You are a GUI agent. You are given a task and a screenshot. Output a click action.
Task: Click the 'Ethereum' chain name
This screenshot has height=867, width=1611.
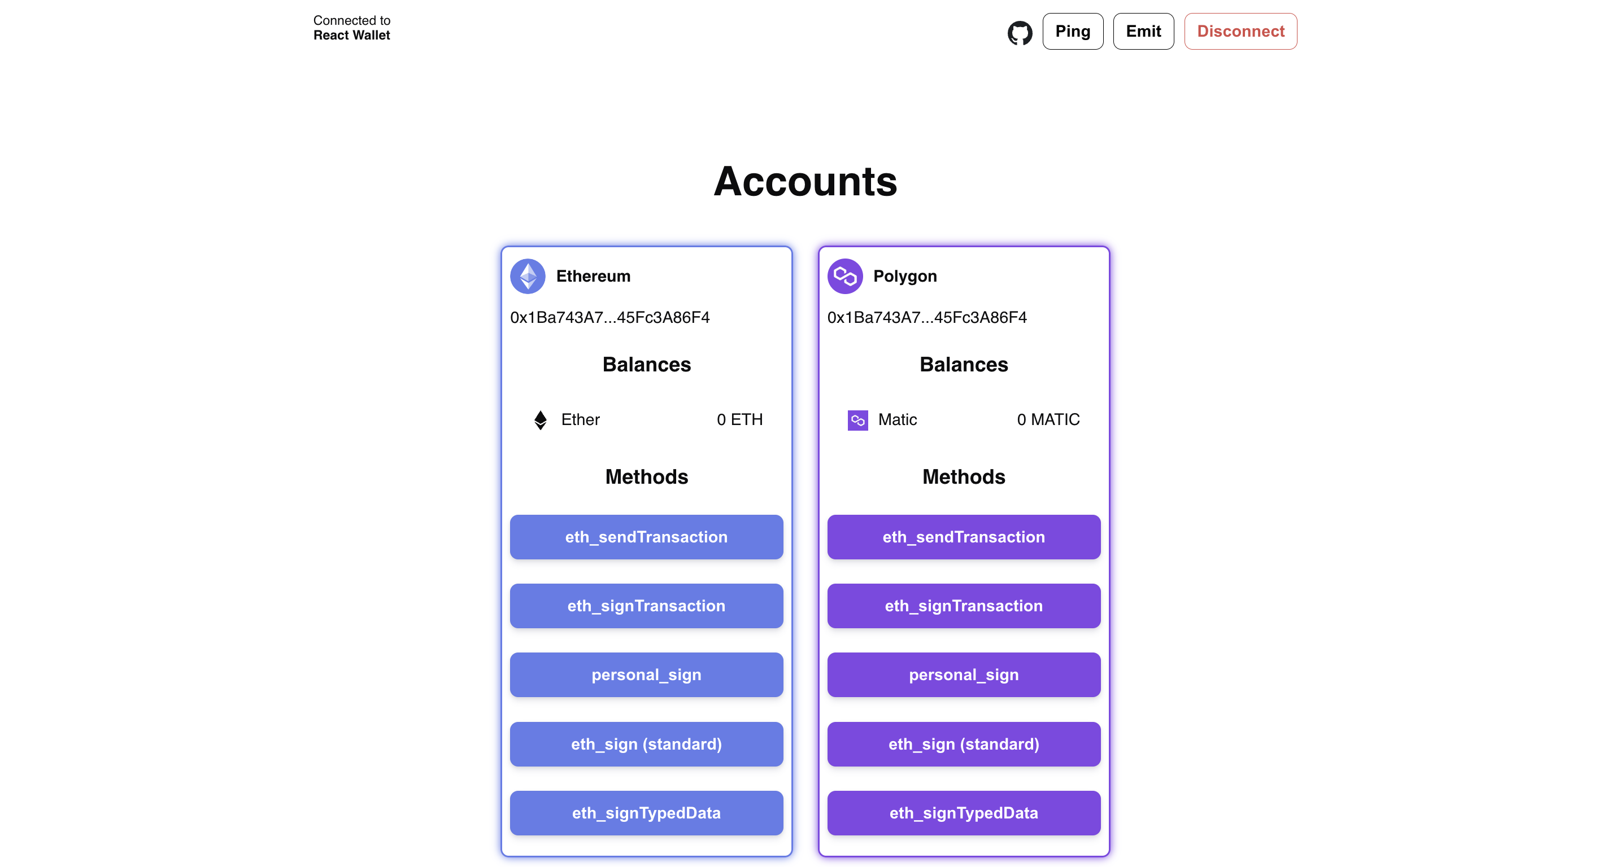(594, 276)
